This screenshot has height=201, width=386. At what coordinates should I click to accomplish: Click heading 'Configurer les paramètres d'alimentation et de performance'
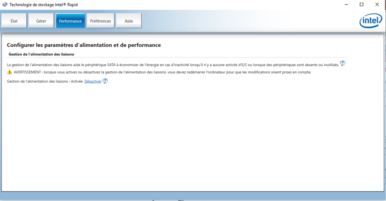[84, 45]
